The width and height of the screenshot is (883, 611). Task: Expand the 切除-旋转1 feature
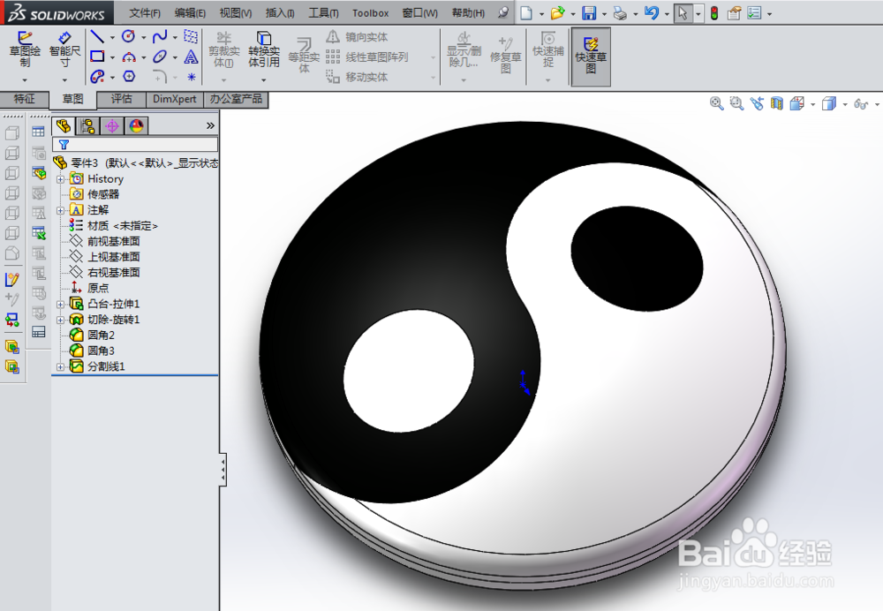[61, 320]
